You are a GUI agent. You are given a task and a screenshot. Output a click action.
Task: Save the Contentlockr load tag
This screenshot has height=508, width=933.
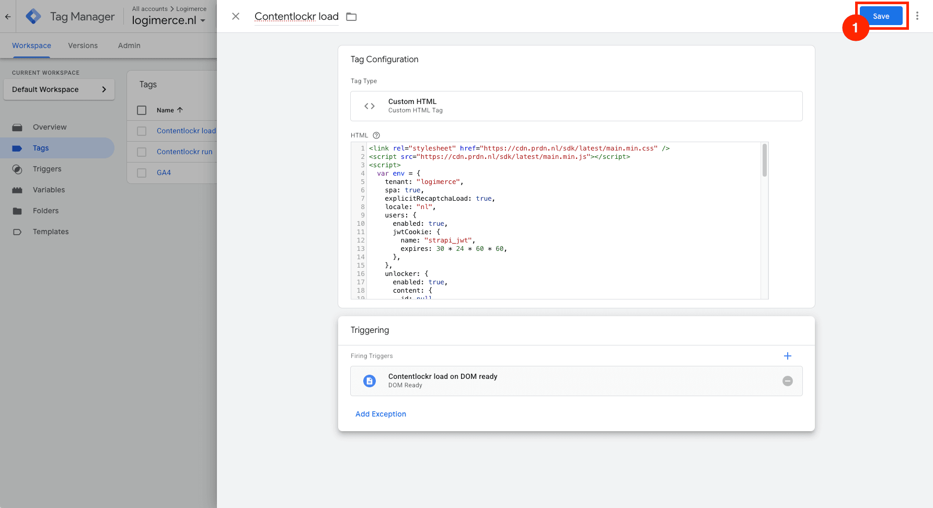pyautogui.click(x=881, y=16)
